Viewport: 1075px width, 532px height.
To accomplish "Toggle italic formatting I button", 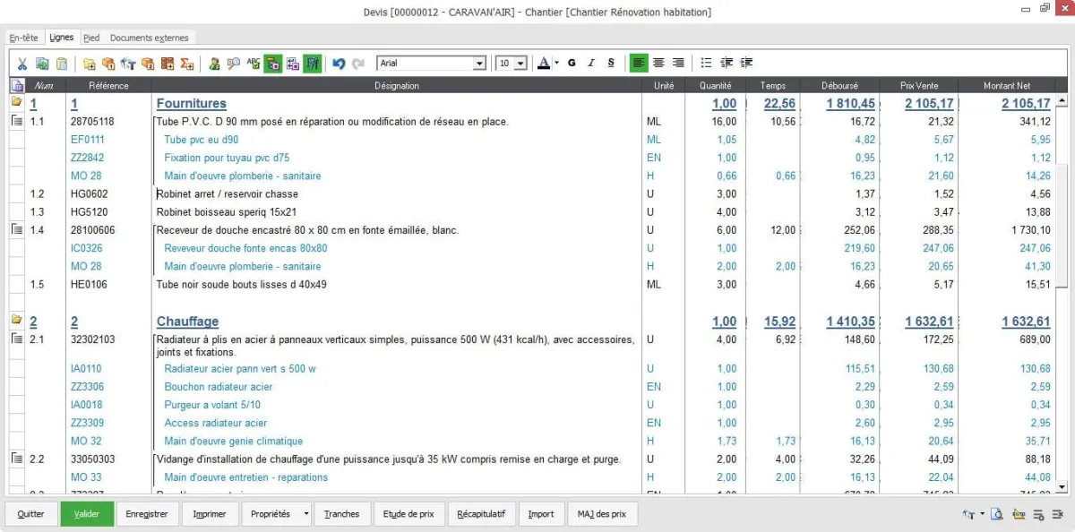I will [x=591, y=63].
